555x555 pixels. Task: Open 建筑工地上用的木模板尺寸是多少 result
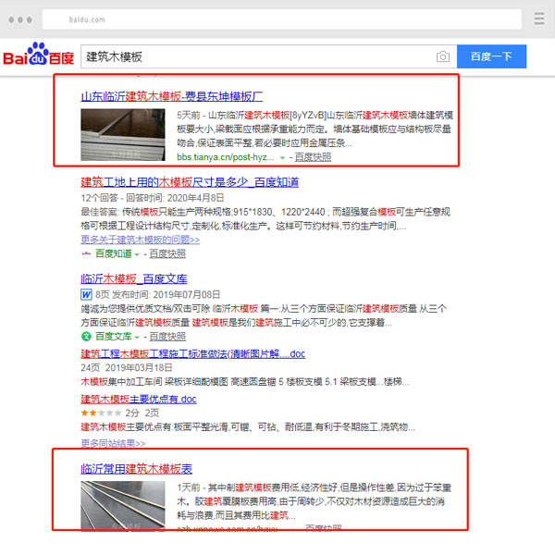point(190,182)
